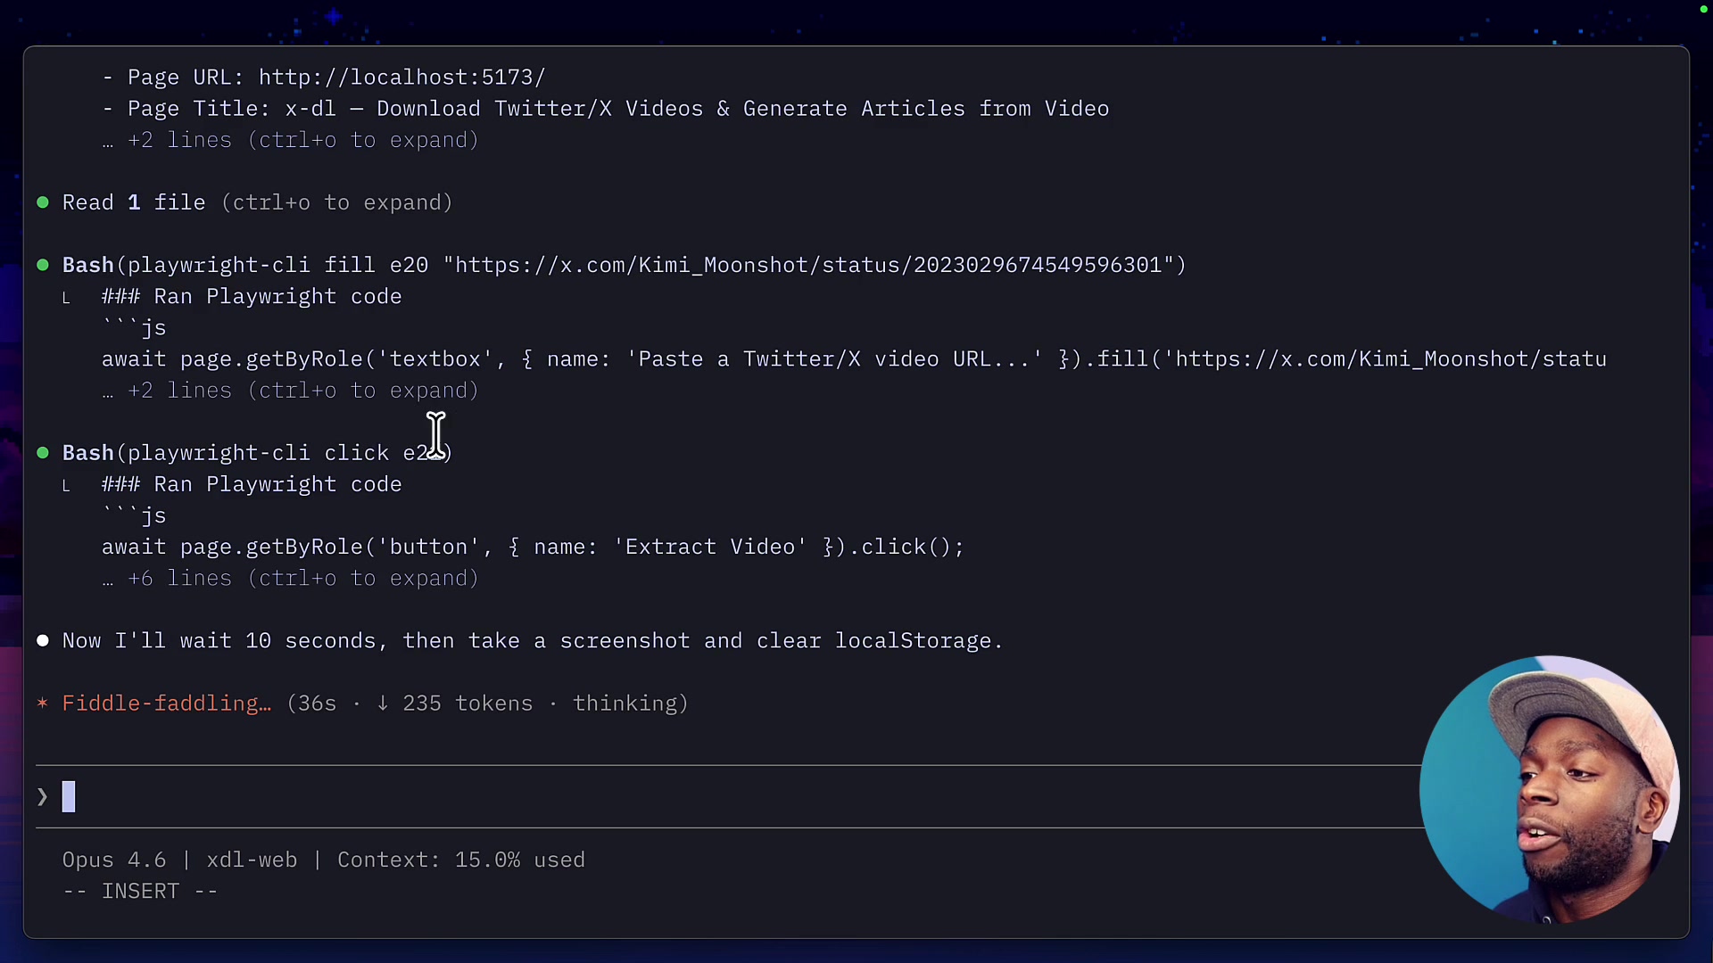Click the "-- INSERT --" mode indicator
The height and width of the screenshot is (963, 1713).
click(140, 891)
